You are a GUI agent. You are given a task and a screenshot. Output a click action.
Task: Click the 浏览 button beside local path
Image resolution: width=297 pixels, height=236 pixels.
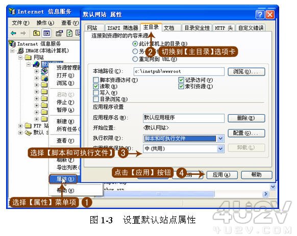tap(246, 72)
